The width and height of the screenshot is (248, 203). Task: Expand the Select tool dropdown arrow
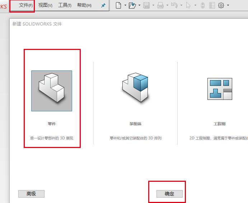[x=195, y=5]
